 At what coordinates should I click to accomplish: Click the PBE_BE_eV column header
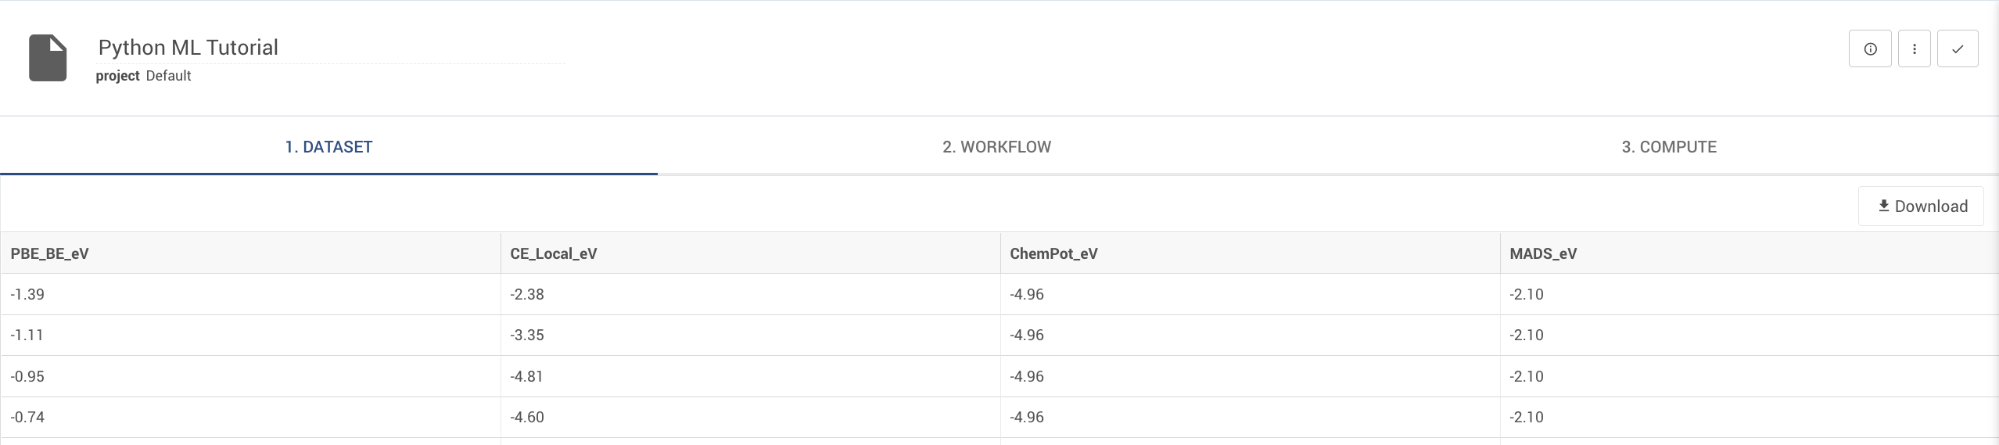(x=49, y=253)
